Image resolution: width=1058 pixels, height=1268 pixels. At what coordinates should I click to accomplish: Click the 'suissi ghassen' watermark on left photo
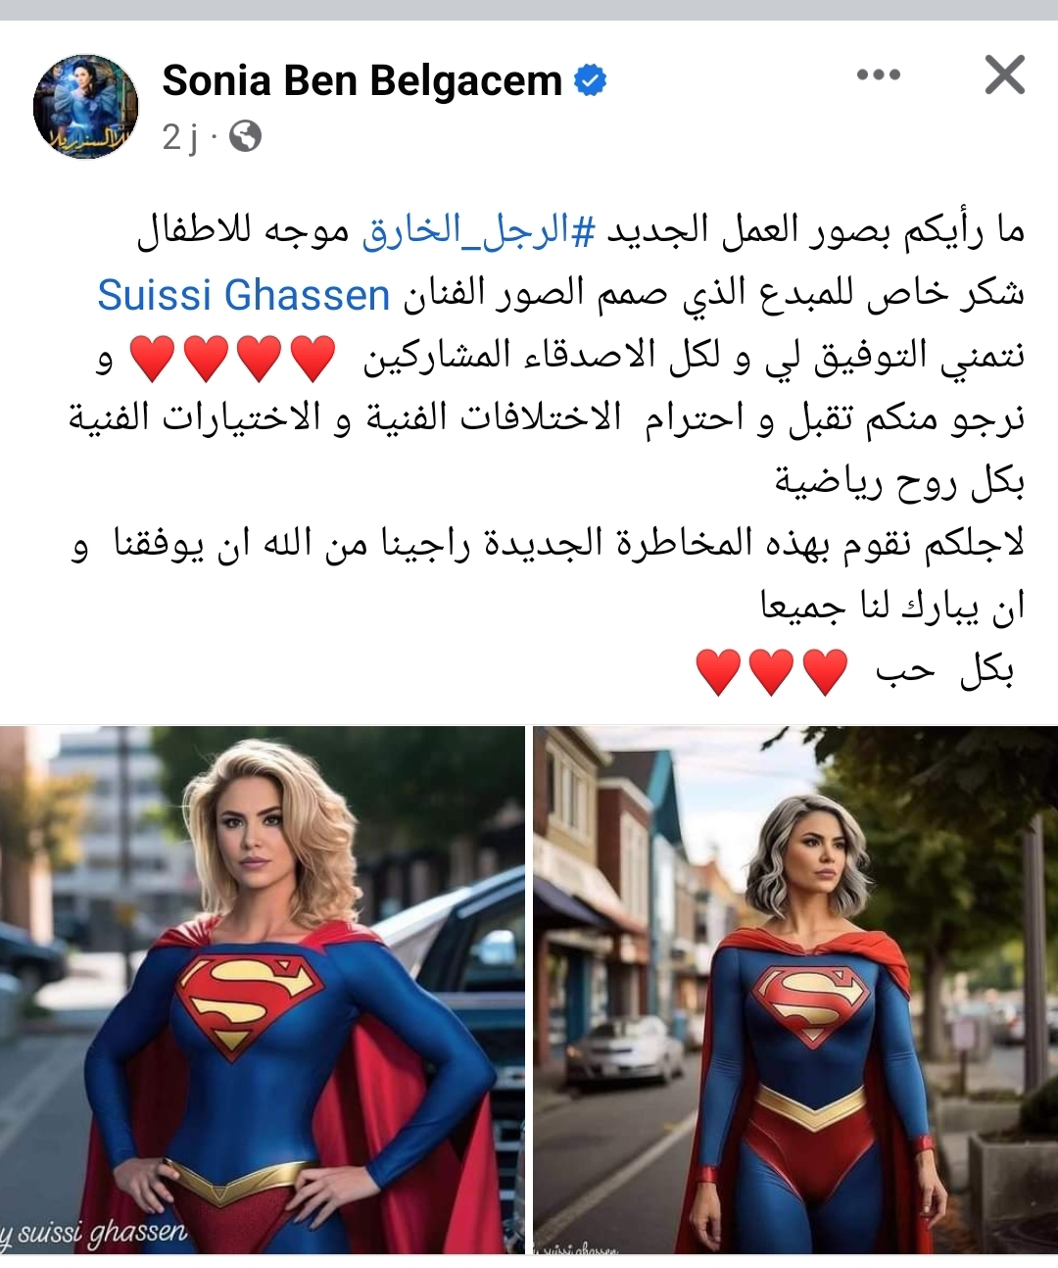click(x=95, y=1231)
